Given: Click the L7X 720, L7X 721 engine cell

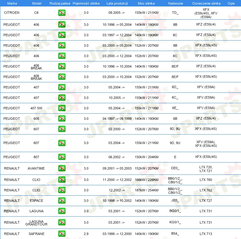Looking at the screenshot, I should coord(206,169).
